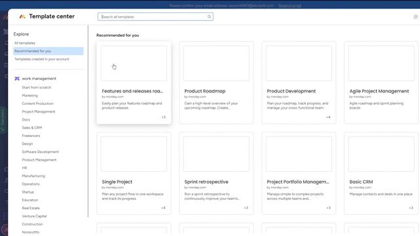The image size is (420, 236).
Task: Open Features and releases roadmap thumbnail
Action: [x=134, y=63]
